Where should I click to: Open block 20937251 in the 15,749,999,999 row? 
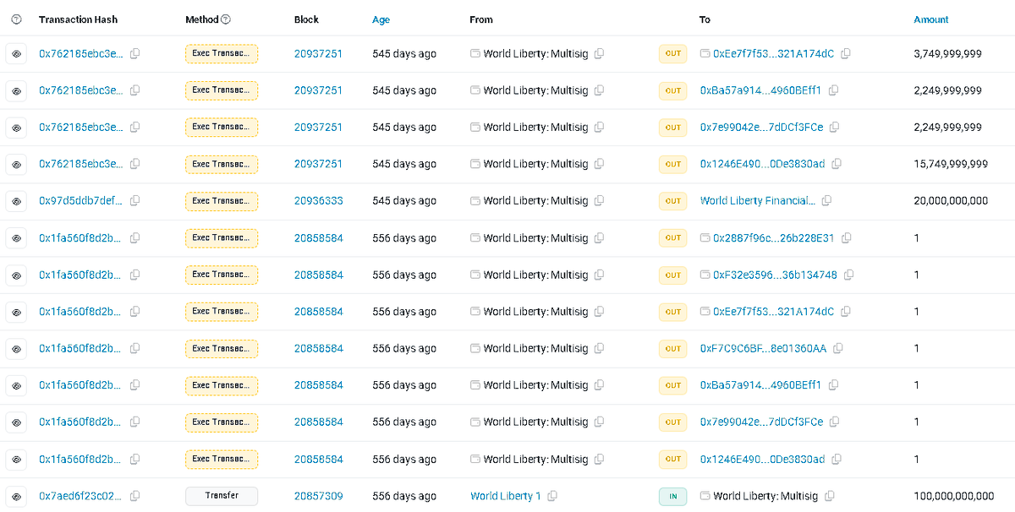click(318, 164)
